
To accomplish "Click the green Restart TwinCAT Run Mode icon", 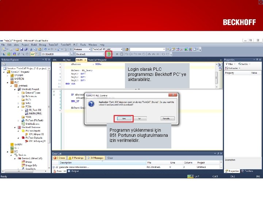I will [x=9, y=54].
